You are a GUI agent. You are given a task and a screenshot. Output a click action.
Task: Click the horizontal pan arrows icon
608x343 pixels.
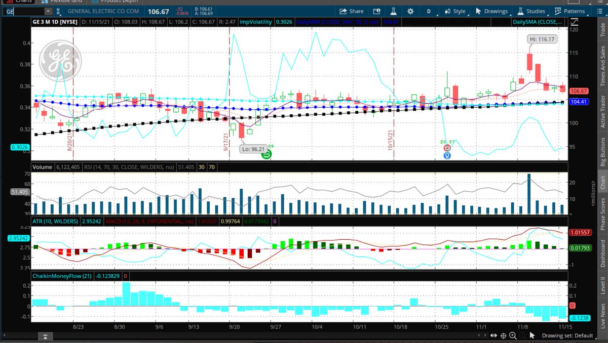click(493, 335)
